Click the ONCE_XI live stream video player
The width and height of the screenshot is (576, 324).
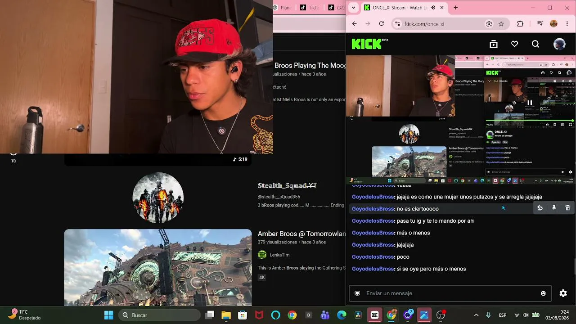461,119
